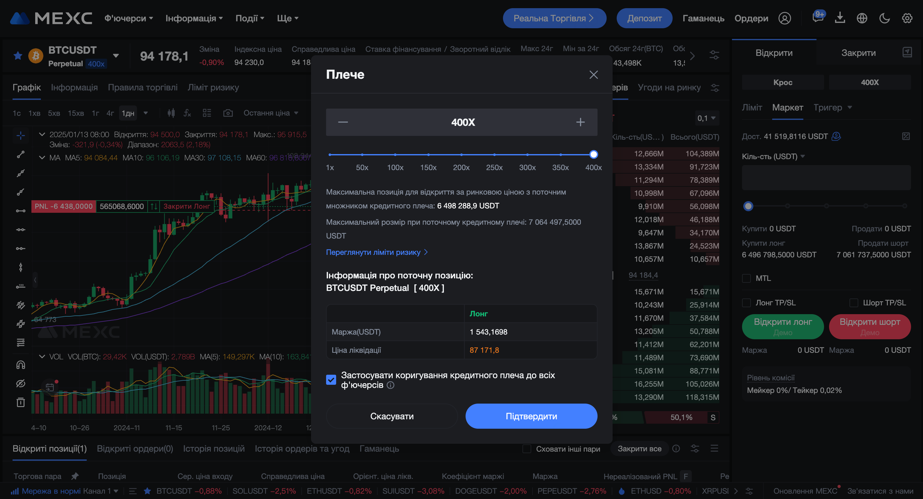Screen dimensions: 923x499
Task: Click the favorite star next to BTCUSDT
Action: point(18,56)
